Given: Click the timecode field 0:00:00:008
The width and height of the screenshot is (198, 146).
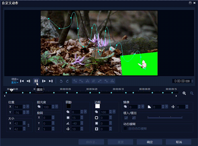Looking at the screenshot, I should [182, 81].
